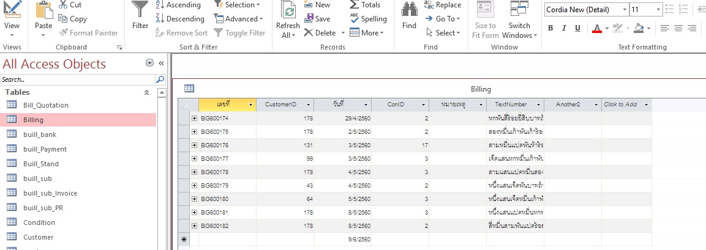Image resolution: width=706 pixels, height=250 pixels.
Task: Open font color red swatch
Action: [x=597, y=28]
